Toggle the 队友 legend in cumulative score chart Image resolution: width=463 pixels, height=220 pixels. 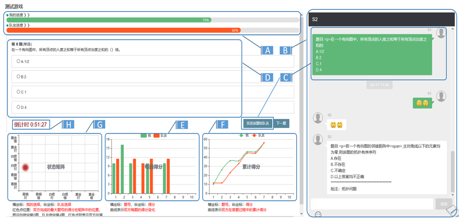pyautogui.click(x=259, y=135)
